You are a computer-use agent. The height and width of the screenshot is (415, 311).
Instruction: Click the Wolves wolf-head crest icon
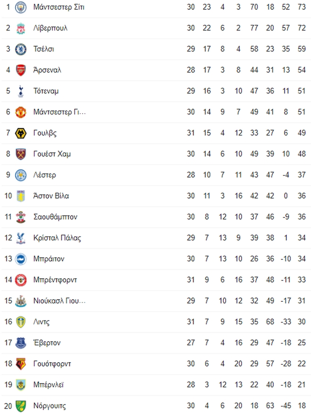[21, 133]
